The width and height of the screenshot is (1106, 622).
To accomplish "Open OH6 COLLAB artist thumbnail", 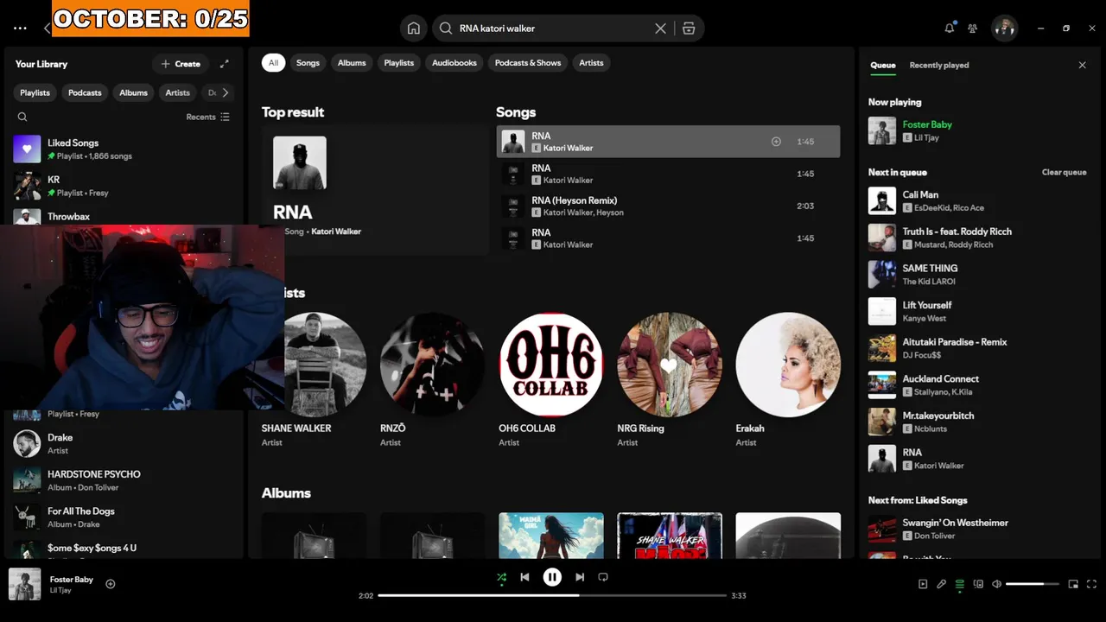I will click(550, 365).
